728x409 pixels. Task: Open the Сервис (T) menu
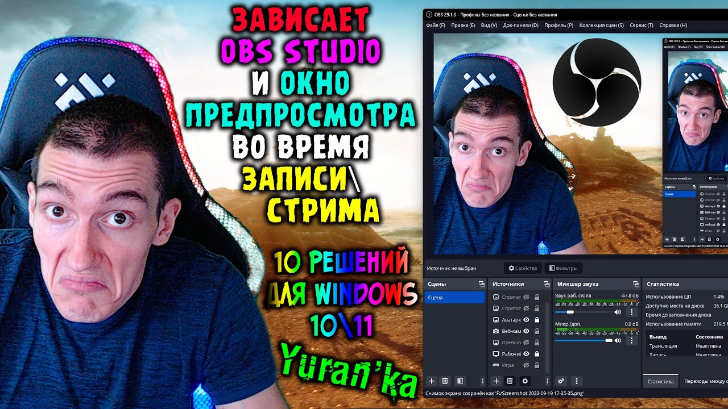click(642, 25)
